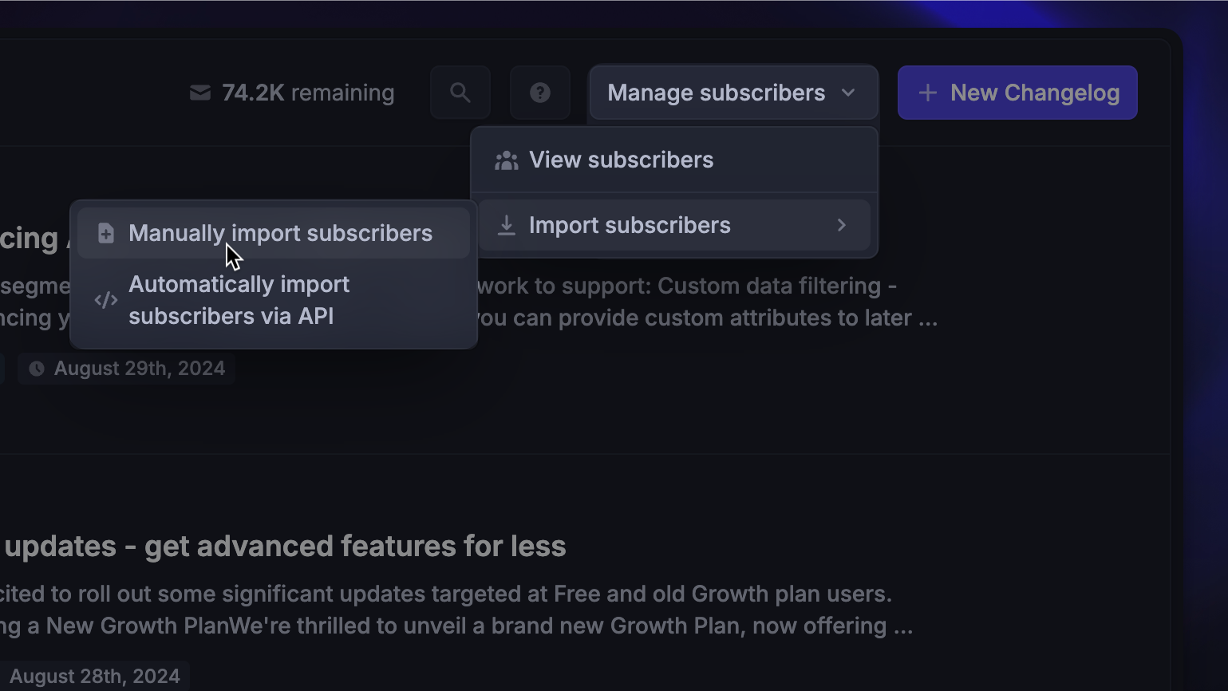Click the clock icon next to August 29th, 2024

point(37,369)
